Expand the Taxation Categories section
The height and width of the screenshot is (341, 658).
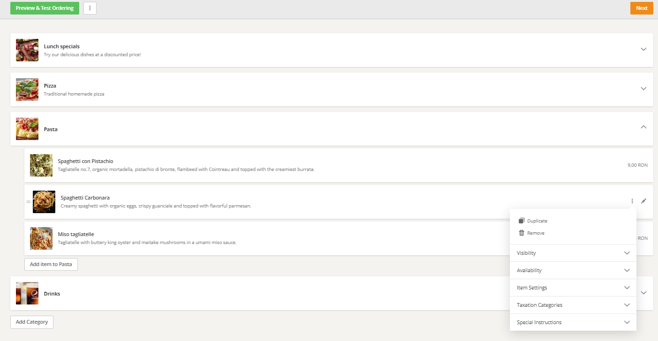coord(573,304)
